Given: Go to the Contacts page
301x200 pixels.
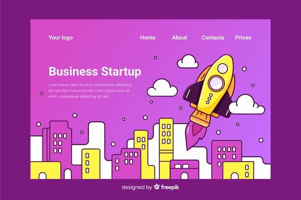Looking at the screenshot, I should (213, 37).
